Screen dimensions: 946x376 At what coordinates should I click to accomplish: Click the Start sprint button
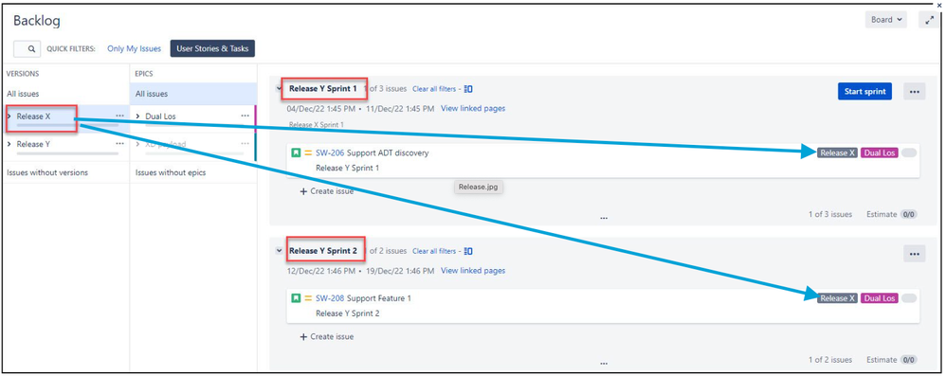[864, 92]
